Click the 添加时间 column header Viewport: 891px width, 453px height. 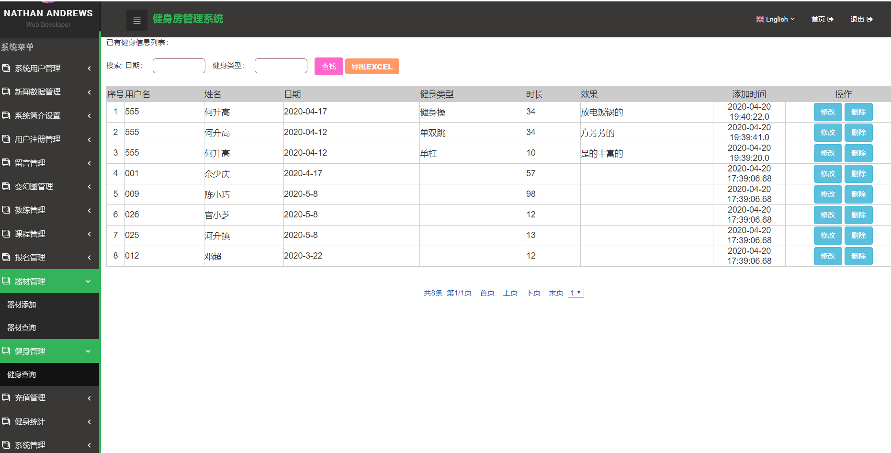tap(749, 94)
